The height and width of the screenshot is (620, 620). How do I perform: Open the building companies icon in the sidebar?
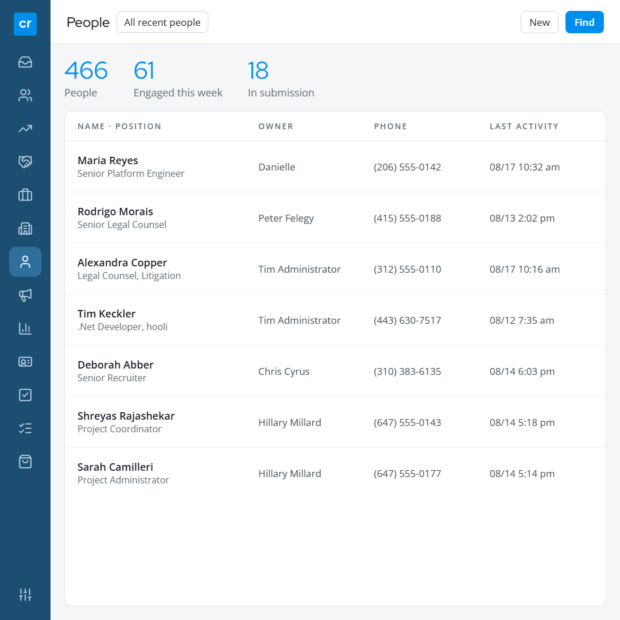pos(25,228)
